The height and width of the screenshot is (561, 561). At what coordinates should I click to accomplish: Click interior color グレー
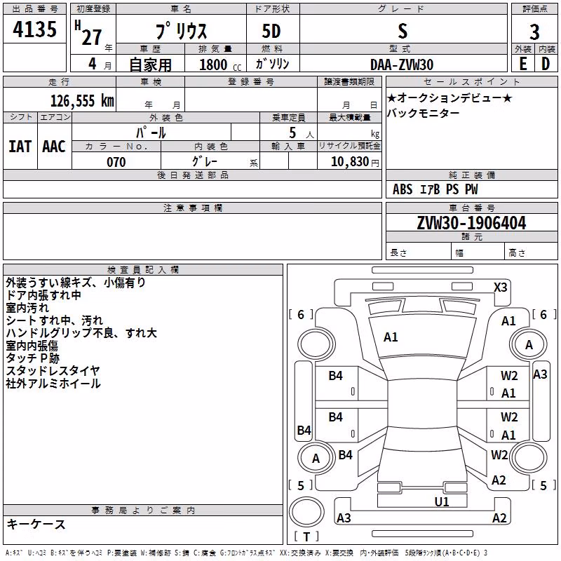click(x=205, y=161)
